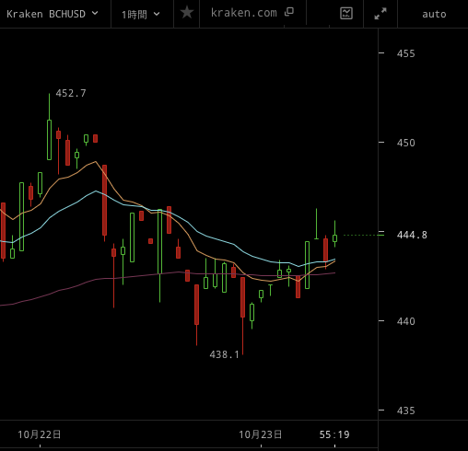Select the 444.8 current price marker
The height and width of the screenshot is (451, 468).
[x=412, y=235]
